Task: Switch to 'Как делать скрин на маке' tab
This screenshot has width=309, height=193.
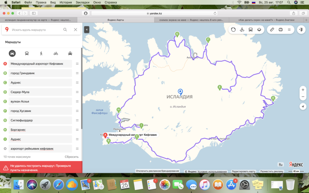Action: tap(266, 20)
